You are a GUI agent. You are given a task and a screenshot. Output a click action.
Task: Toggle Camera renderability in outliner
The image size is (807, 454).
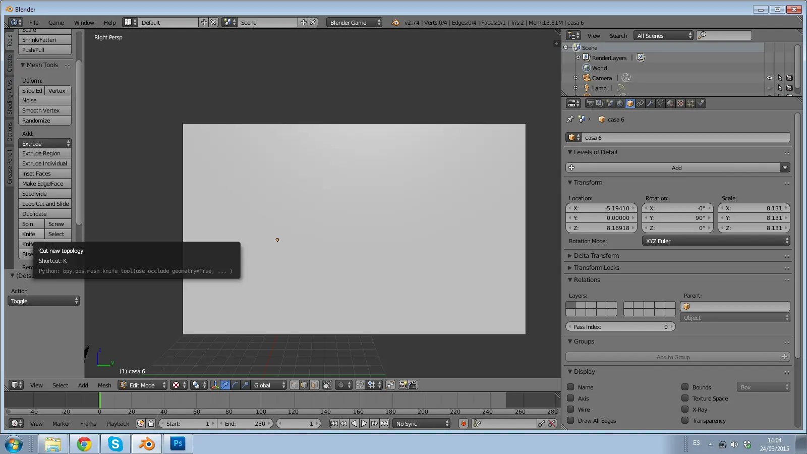point(790,78)
